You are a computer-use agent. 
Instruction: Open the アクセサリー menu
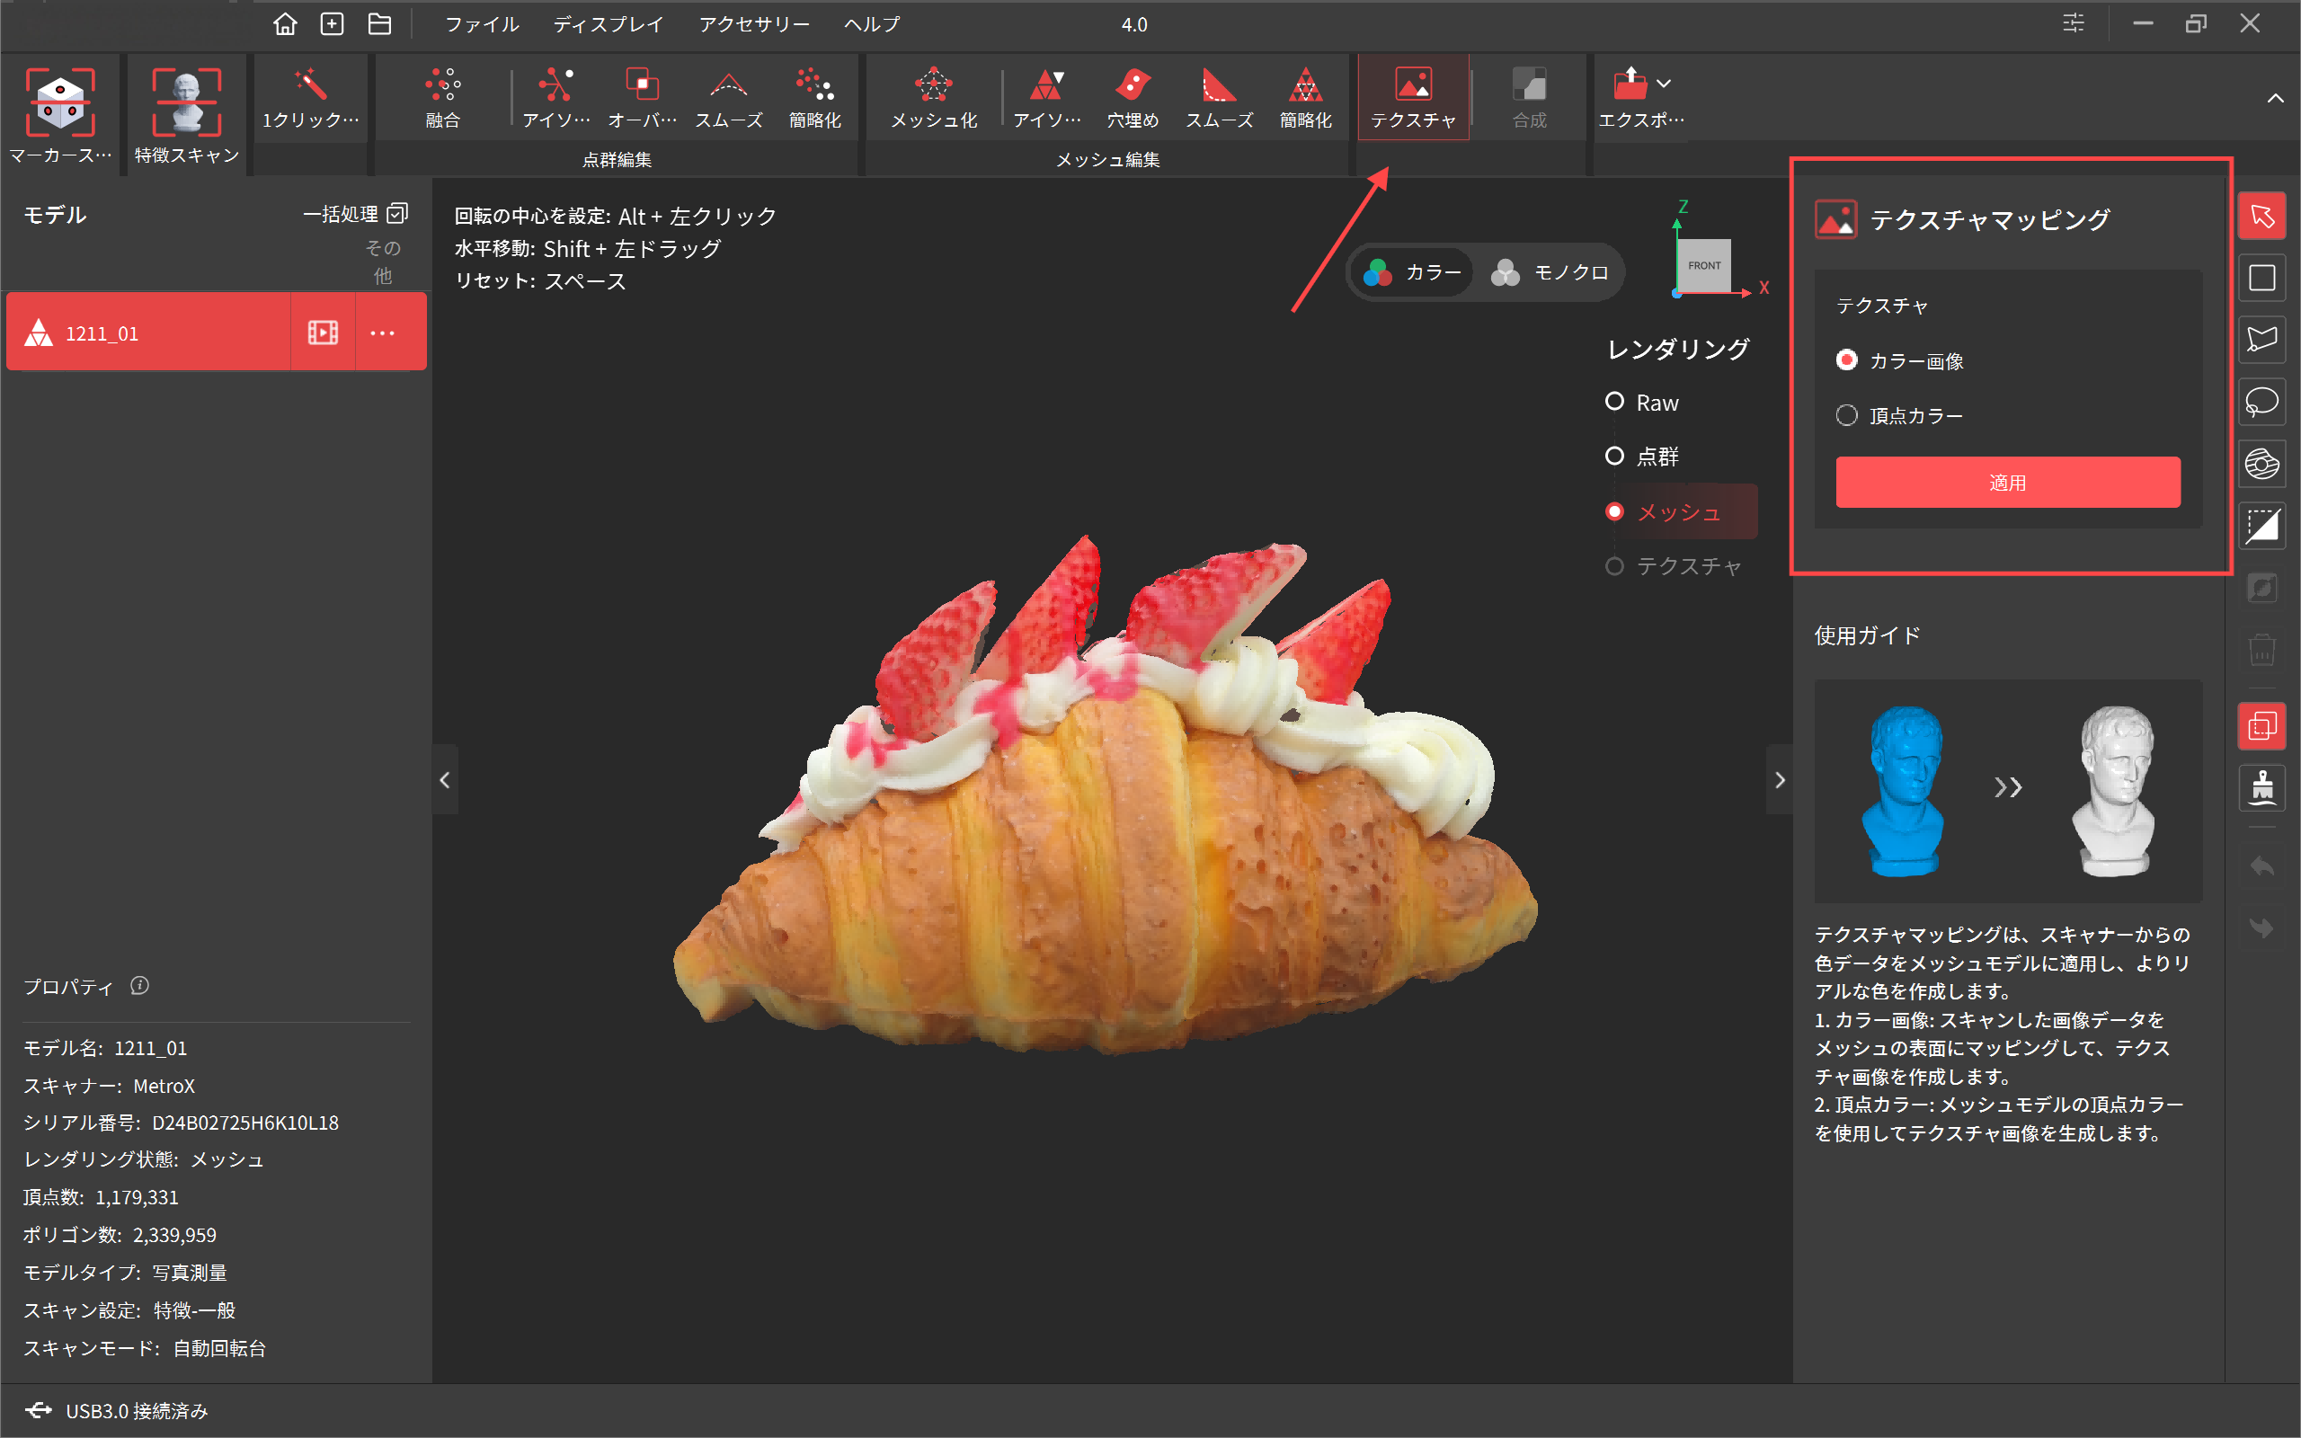[x=753, y=23]
